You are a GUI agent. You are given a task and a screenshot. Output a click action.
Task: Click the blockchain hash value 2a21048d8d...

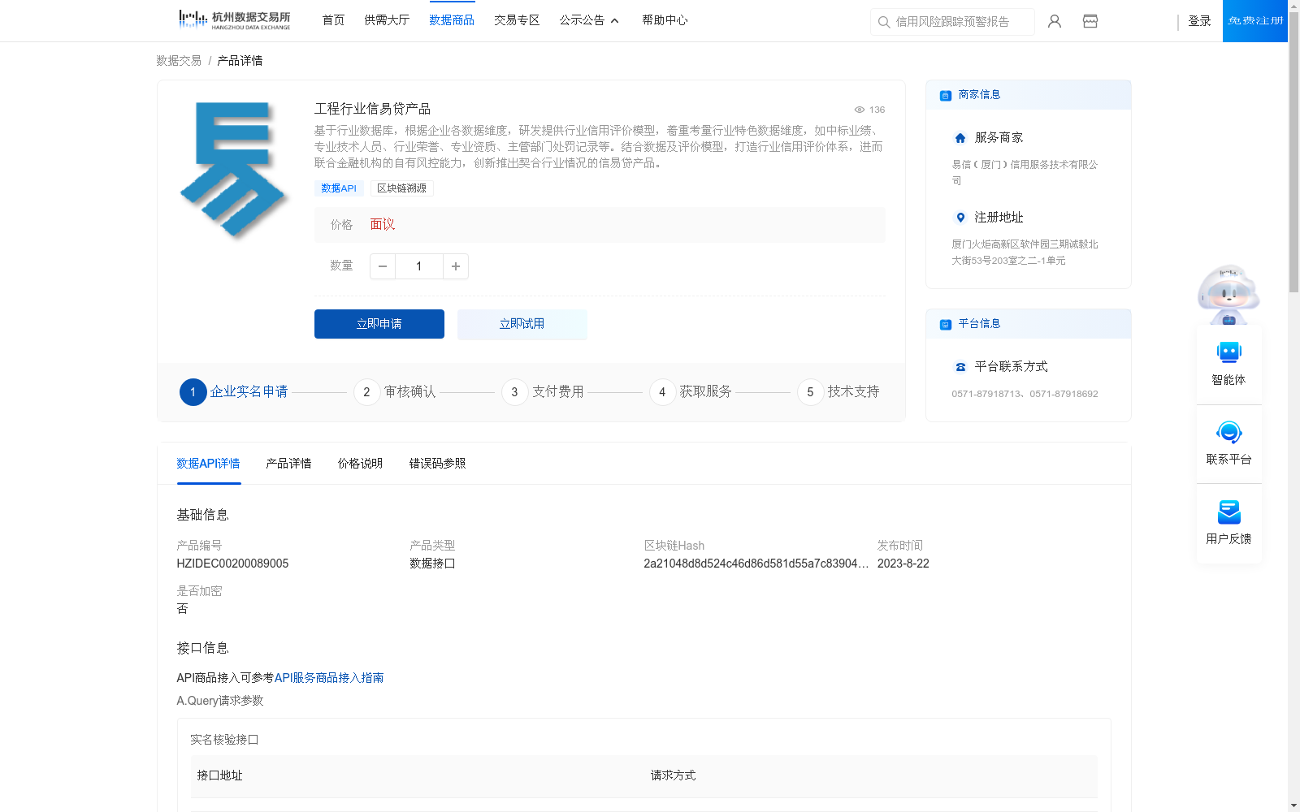coord(756,564)
